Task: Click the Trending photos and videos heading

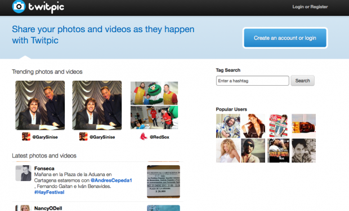Action: [47, 72]
